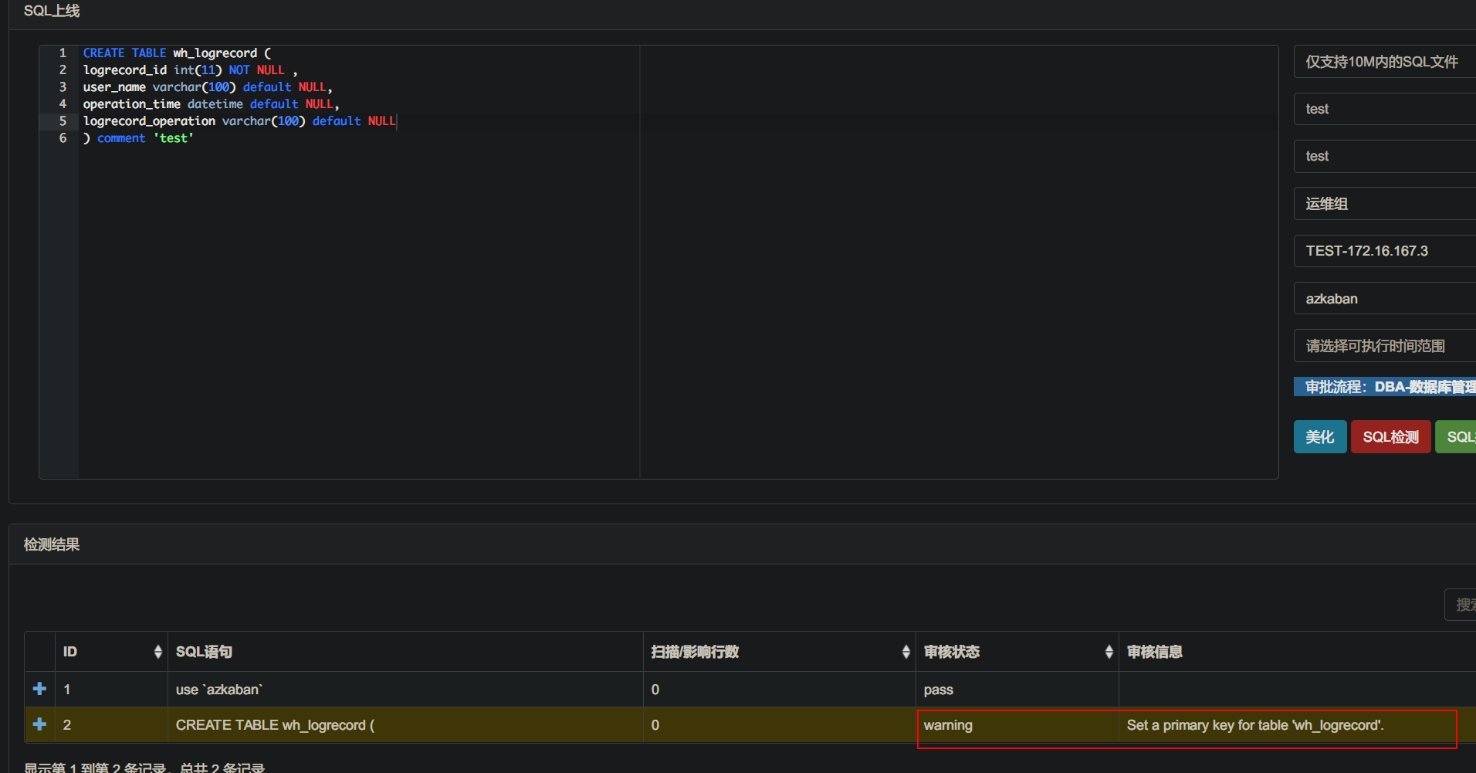Open the TEST-172.16.167.3 instance dropdown

[1382, 250]
